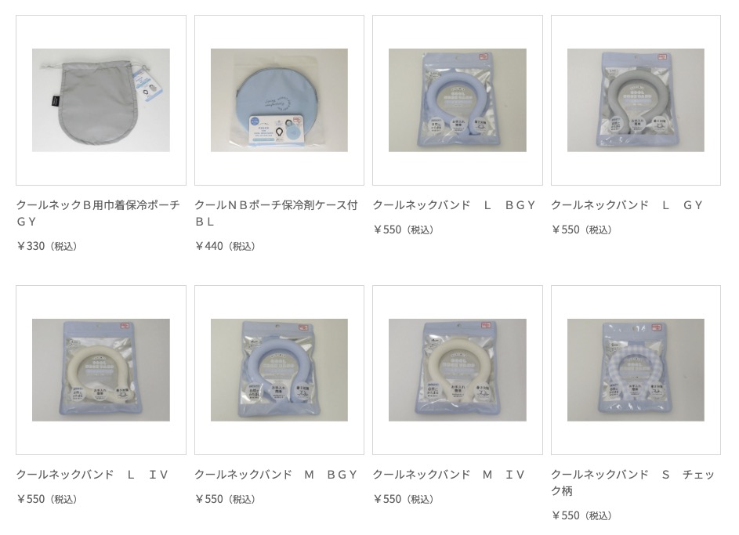
Task: Open クールNBポーチ保冷剤ケース付 BL link
Action: 276,213
